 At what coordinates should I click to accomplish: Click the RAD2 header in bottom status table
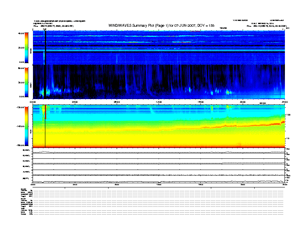(23, 189)
